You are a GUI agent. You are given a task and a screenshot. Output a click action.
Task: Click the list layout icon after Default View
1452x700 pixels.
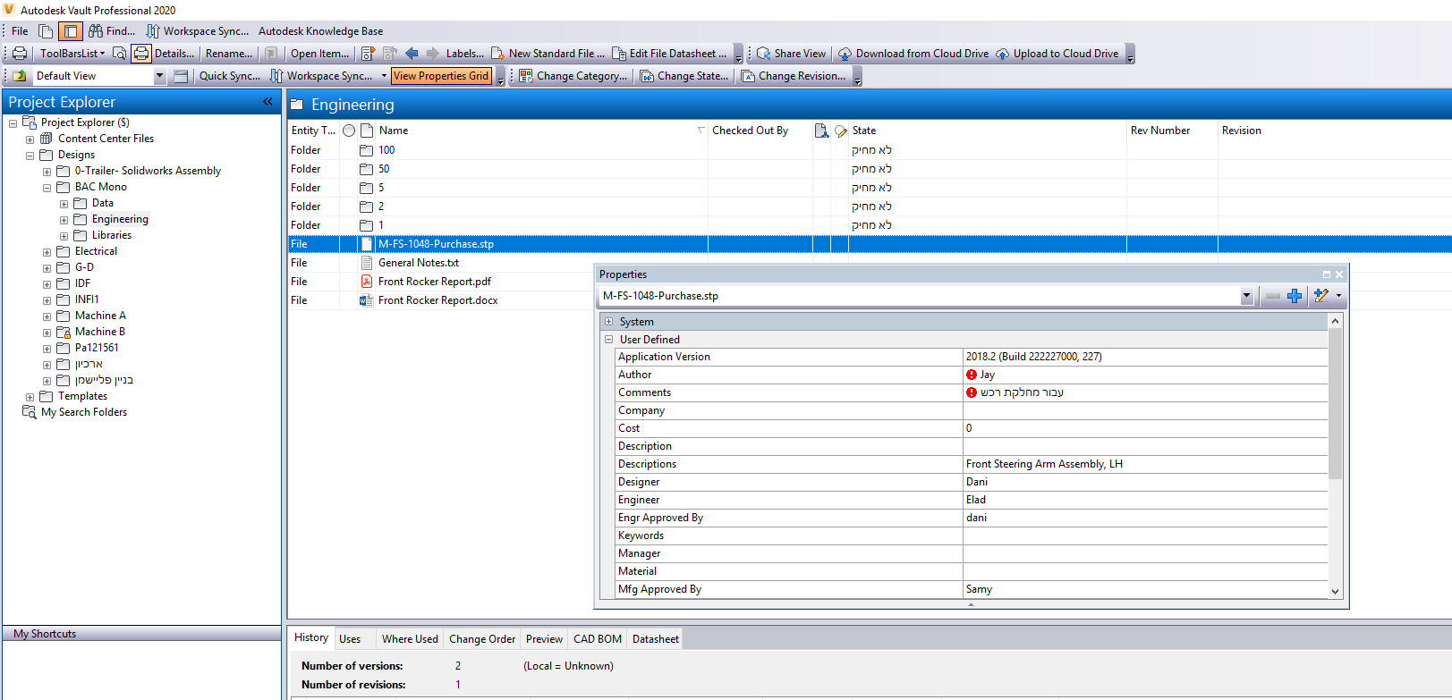click(181, 76)
